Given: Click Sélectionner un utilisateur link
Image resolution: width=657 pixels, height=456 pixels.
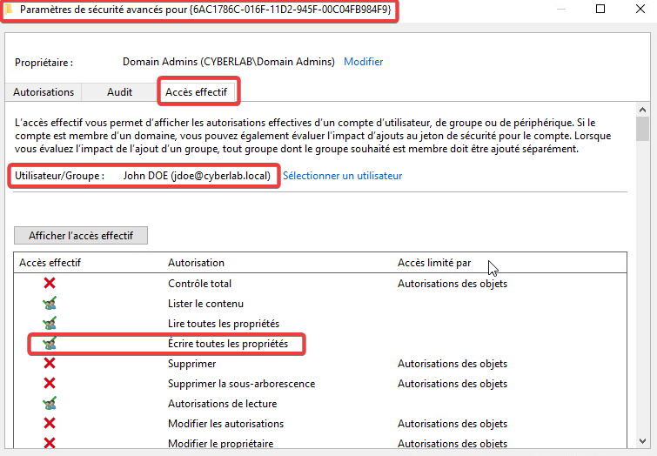Looking at the screenshot, I should (342, 176).
